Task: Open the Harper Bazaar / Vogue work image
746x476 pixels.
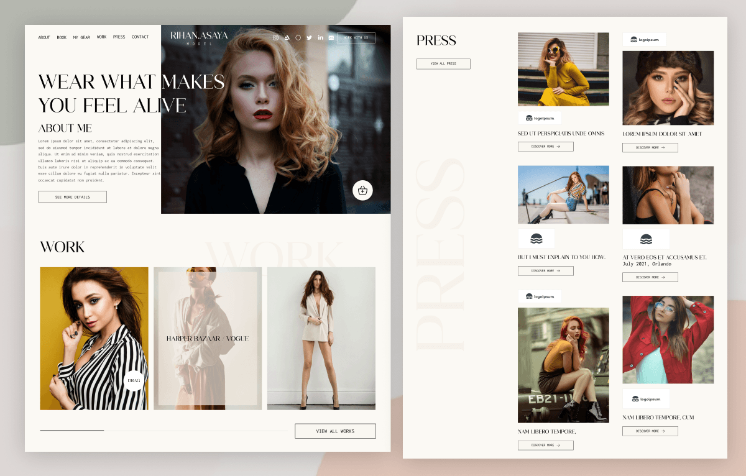Action: click(208, 339)
